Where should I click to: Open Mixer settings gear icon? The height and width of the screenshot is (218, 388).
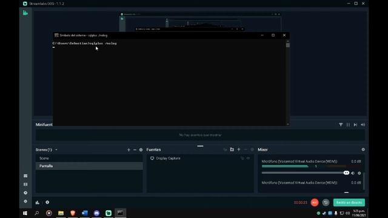(363, 150)
